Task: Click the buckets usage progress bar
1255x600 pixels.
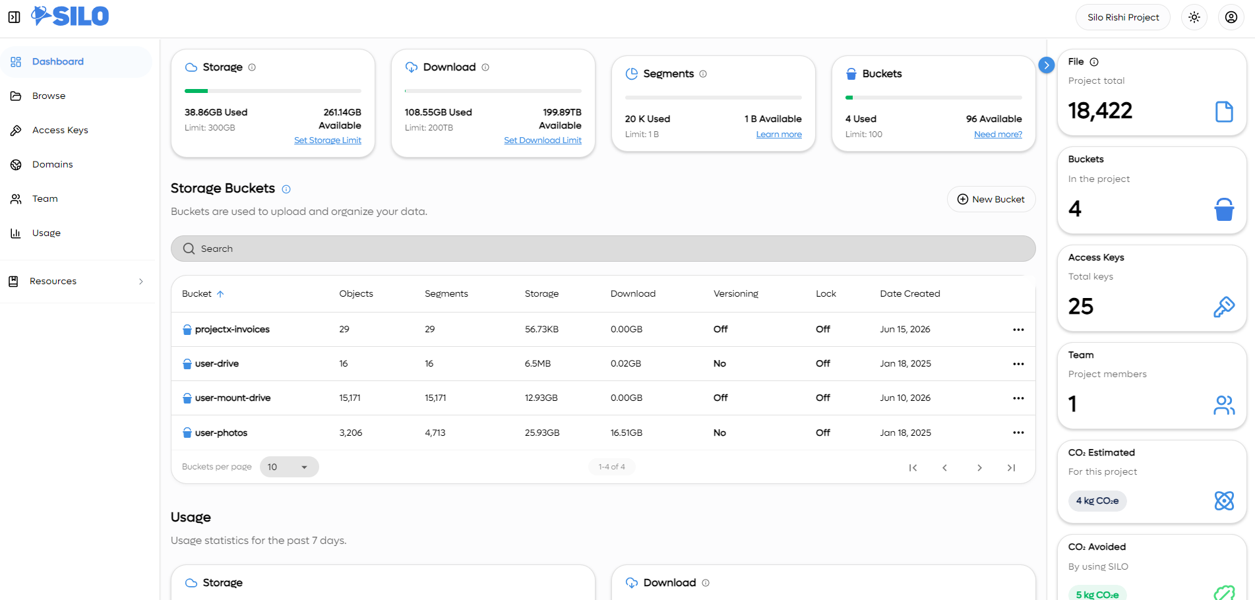Action: tap(934, 98)
